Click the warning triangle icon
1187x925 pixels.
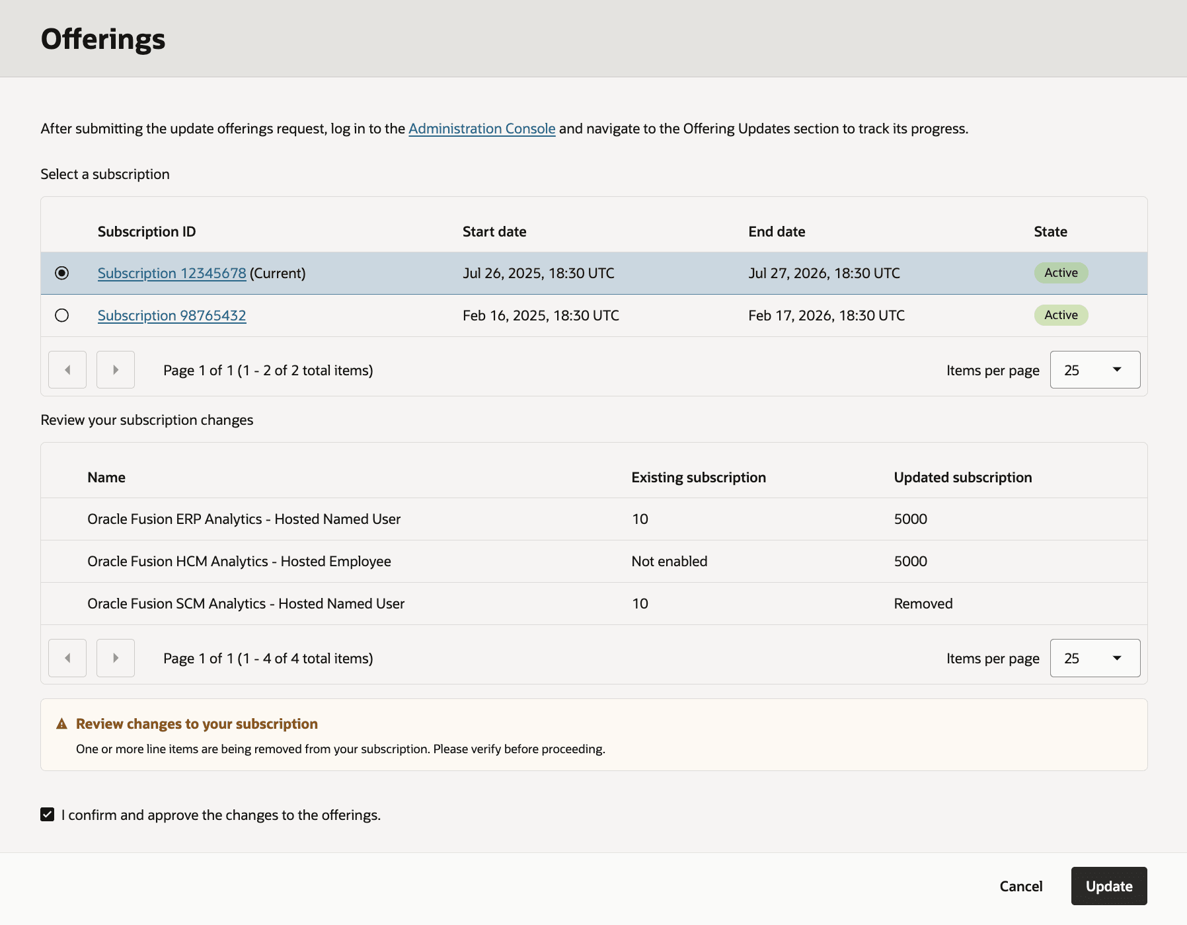coord(61,723)
